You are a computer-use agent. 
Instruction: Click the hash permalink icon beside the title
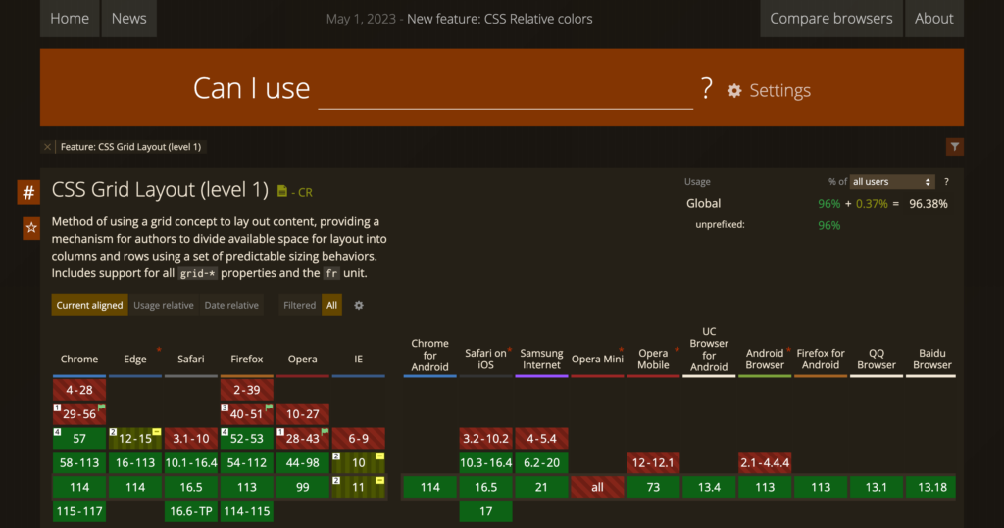coord(28,193)
